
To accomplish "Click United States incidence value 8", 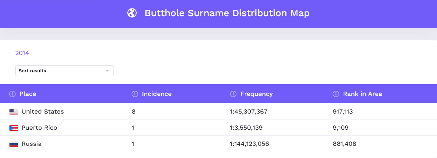I will point(134,112).
